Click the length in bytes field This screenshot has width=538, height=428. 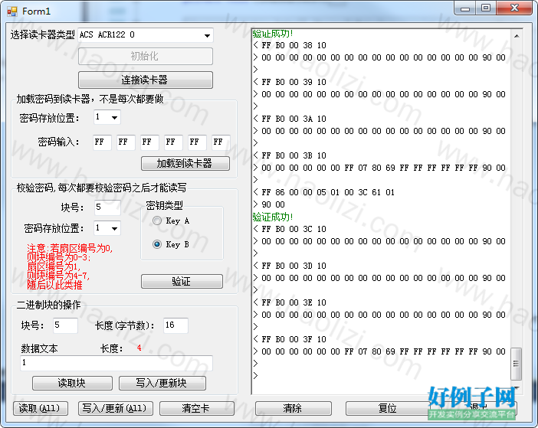click(176, 325)
